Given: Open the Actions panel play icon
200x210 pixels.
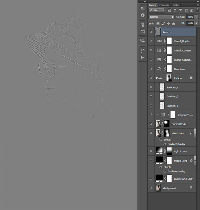Looking at the screenshot, I should [x=142, y=57].
